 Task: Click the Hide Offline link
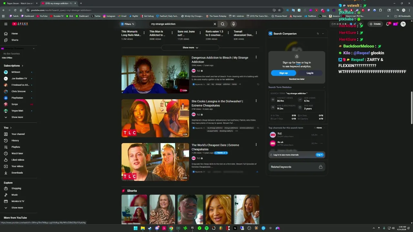(x=7, y=58)
